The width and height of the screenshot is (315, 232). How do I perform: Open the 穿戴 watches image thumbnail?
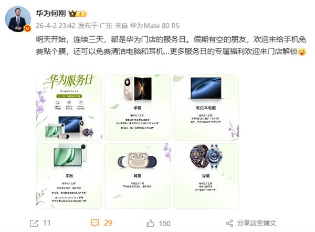206,176
